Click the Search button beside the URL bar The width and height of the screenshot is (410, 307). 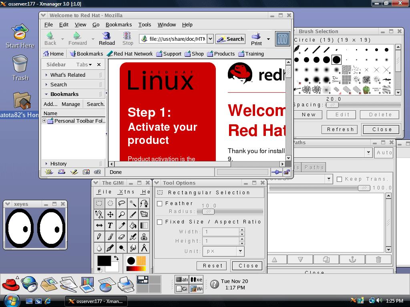(x=230, y=39)
